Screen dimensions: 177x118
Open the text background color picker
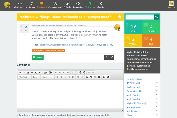click(50, 73)
